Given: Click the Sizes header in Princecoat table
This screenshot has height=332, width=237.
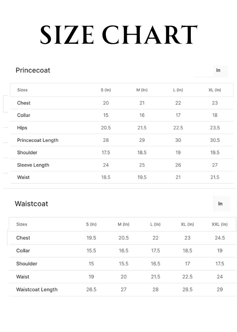Looking at the screenshot, I should tap(22, 90).
